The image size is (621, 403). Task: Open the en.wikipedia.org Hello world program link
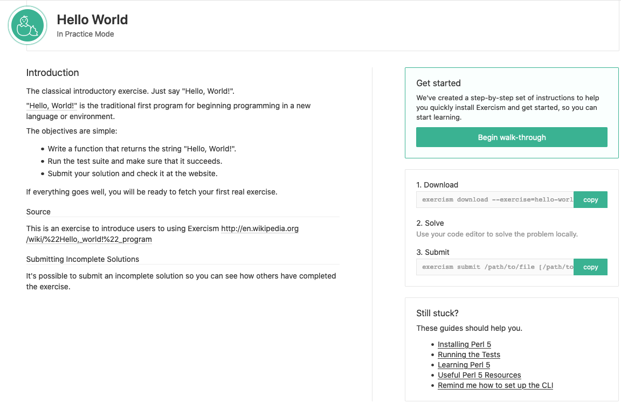[162, 234]
